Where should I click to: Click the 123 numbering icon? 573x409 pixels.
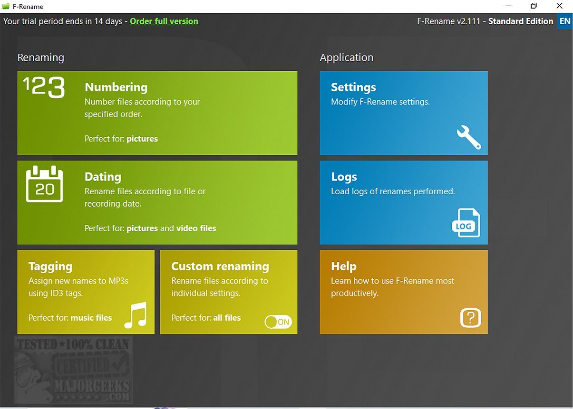coord(44,87)
